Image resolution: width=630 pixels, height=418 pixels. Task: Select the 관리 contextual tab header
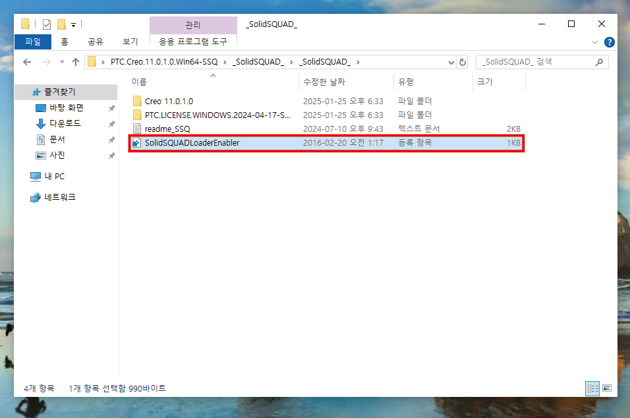click(x=193, y=25)
